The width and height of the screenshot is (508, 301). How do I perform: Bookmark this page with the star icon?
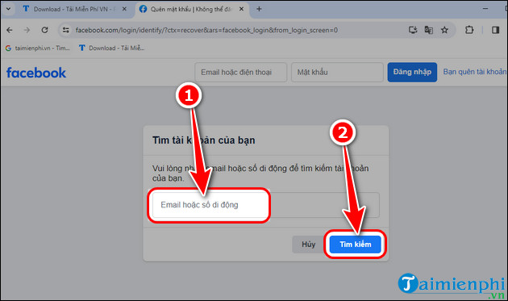(x=444, y=30)
